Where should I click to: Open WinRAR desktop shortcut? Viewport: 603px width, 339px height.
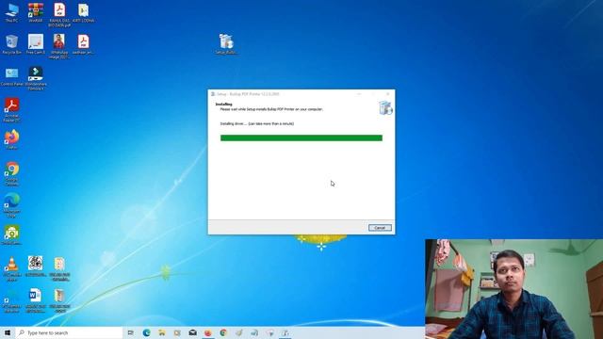(36, 12)
